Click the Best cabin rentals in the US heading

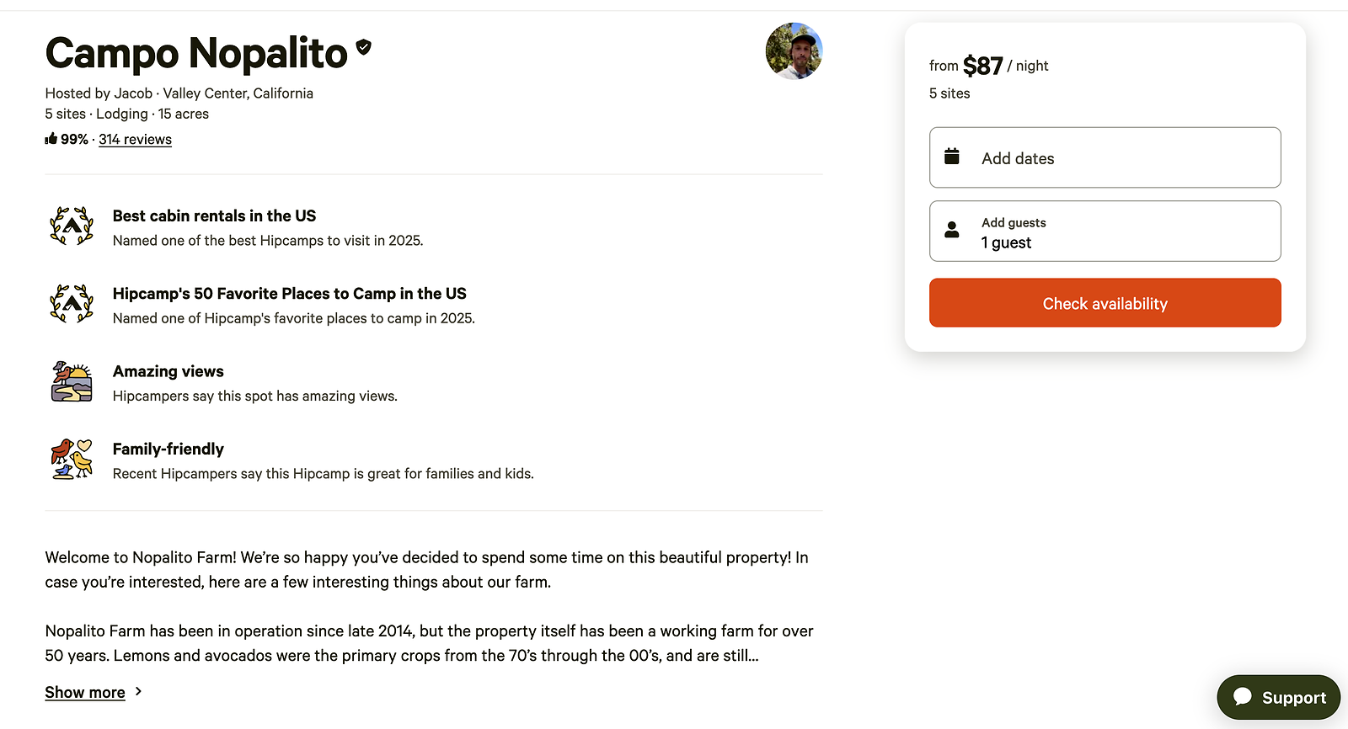click(214, 216)
